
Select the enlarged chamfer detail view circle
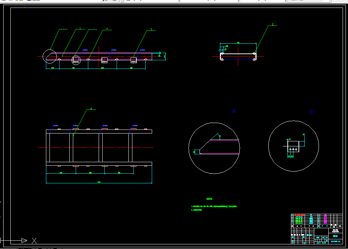[214, 148]
